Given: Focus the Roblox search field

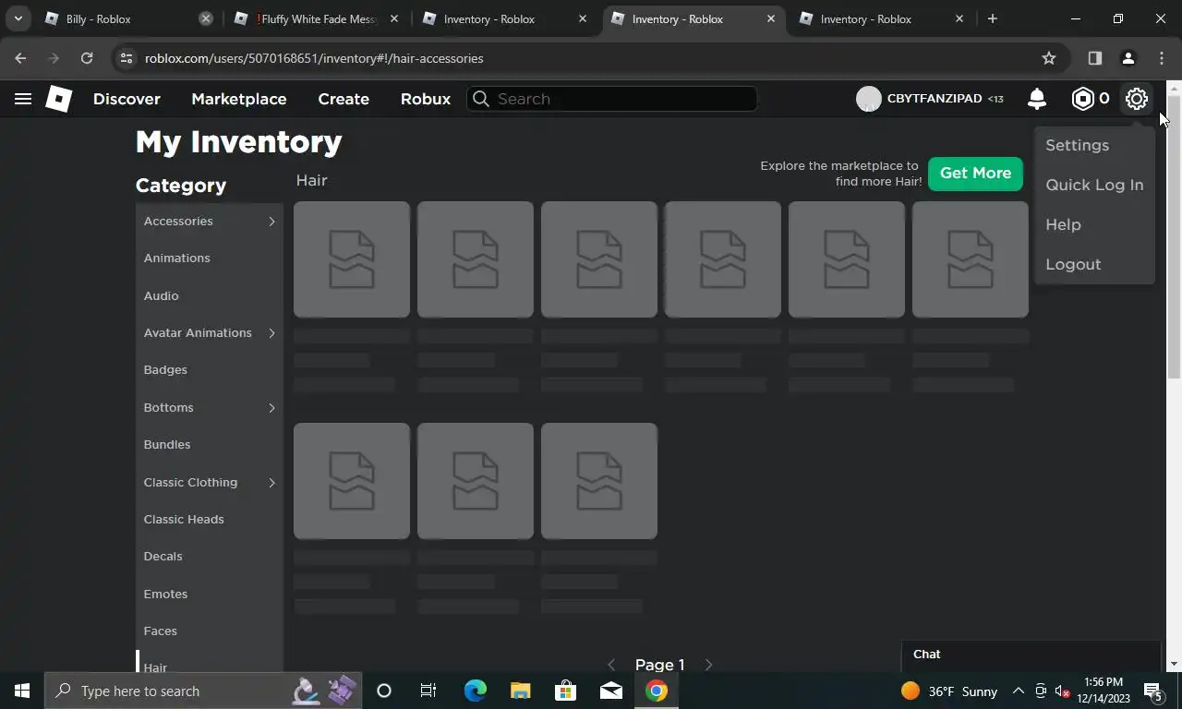Looking at the screenshot, I should 612,99.
